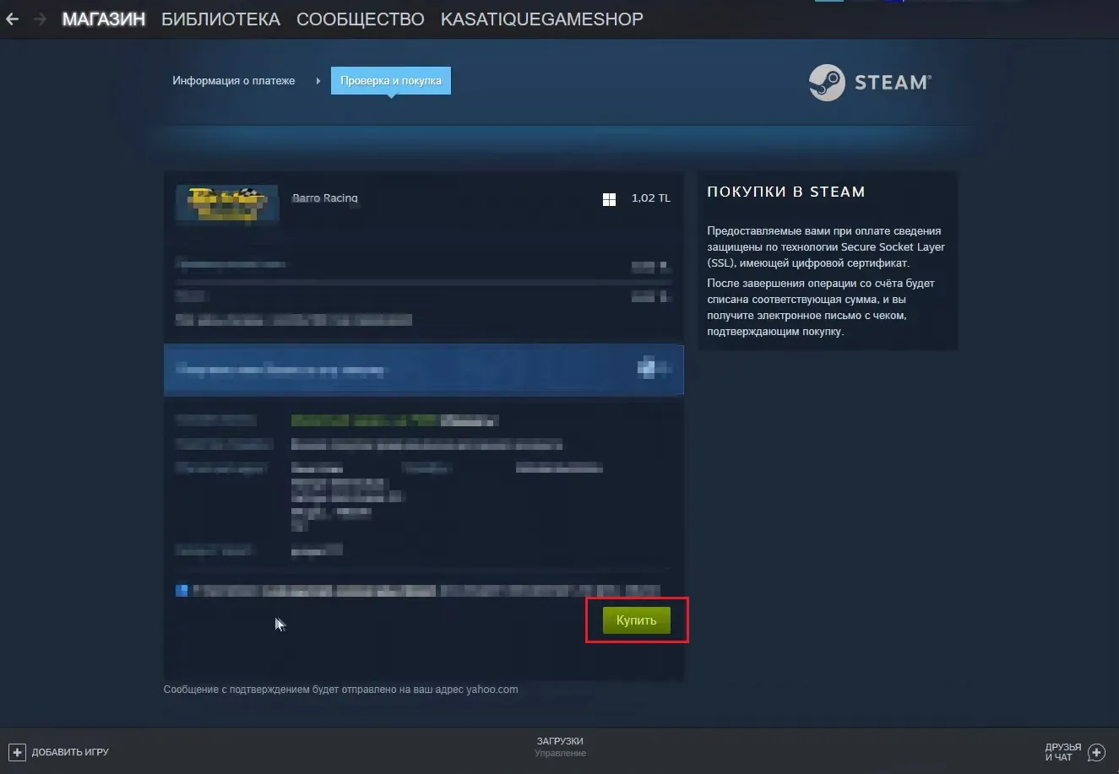The image size is (1119, 774).
Task: Click the 1,02 TL price
Action: tap(651, 198)
